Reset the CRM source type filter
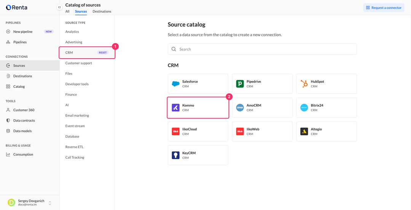411x210 pixels. tap(103, 52)
